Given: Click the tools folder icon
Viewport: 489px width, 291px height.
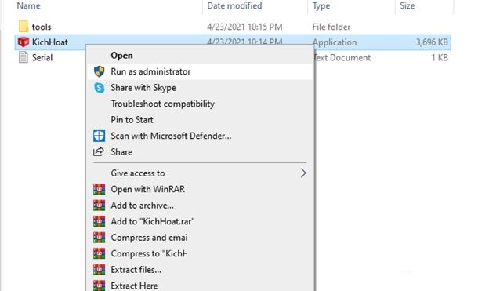Looking at the screenshot, I should click(23, 27).
